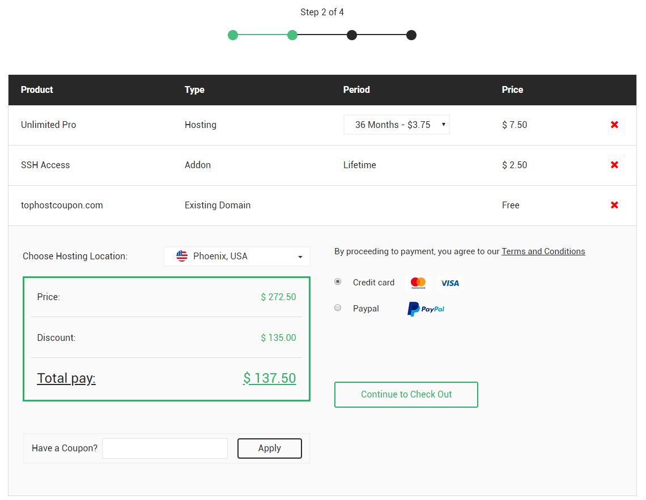The height and width of the screenshot is (500, 646).
Task: Open the Phoenix, USA location dropdown
Action: [x=237, y=257]
